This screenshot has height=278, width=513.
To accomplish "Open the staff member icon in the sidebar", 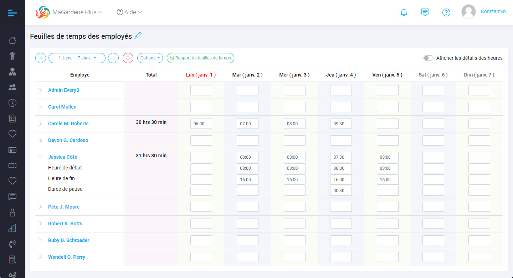I will [x=12, y=72].
